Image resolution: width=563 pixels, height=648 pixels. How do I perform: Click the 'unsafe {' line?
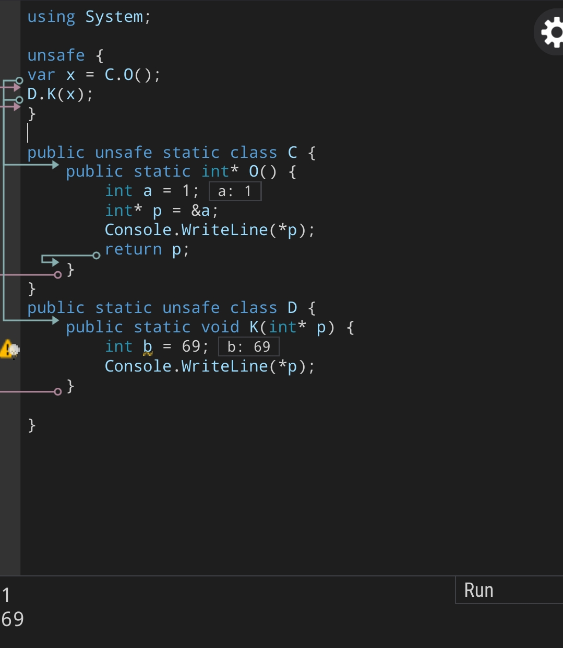pos(66,55)
